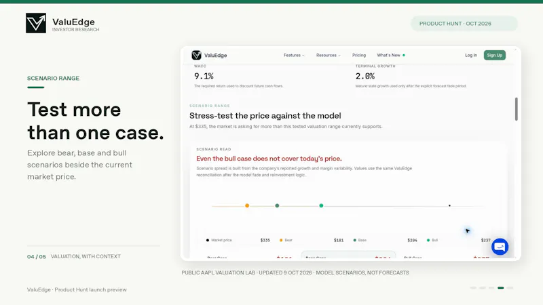Open the chat support bubble

pyautogui.click(x=500, y=247)
